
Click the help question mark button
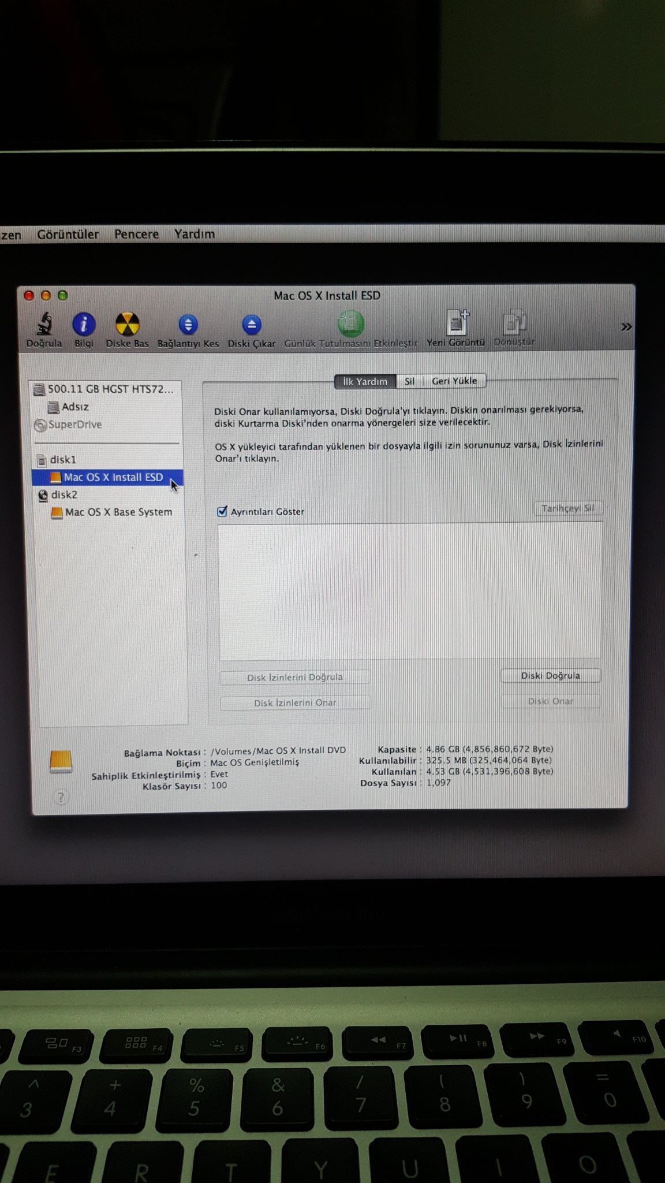tap(61, 798)
